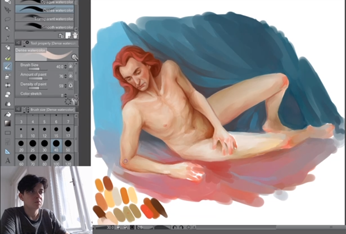The image size is (346, 234).
Task: Click the zoom out magnifier below the canvas
Action: click(x=118, y=227)
